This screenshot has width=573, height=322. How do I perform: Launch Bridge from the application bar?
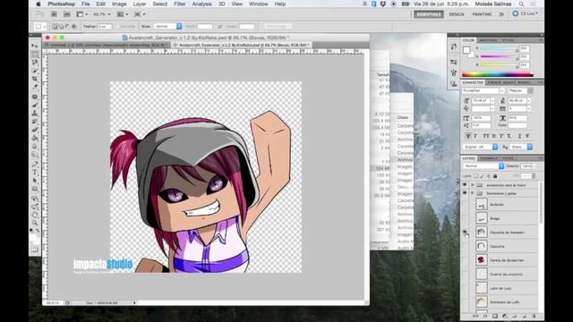tap(54, 14)
